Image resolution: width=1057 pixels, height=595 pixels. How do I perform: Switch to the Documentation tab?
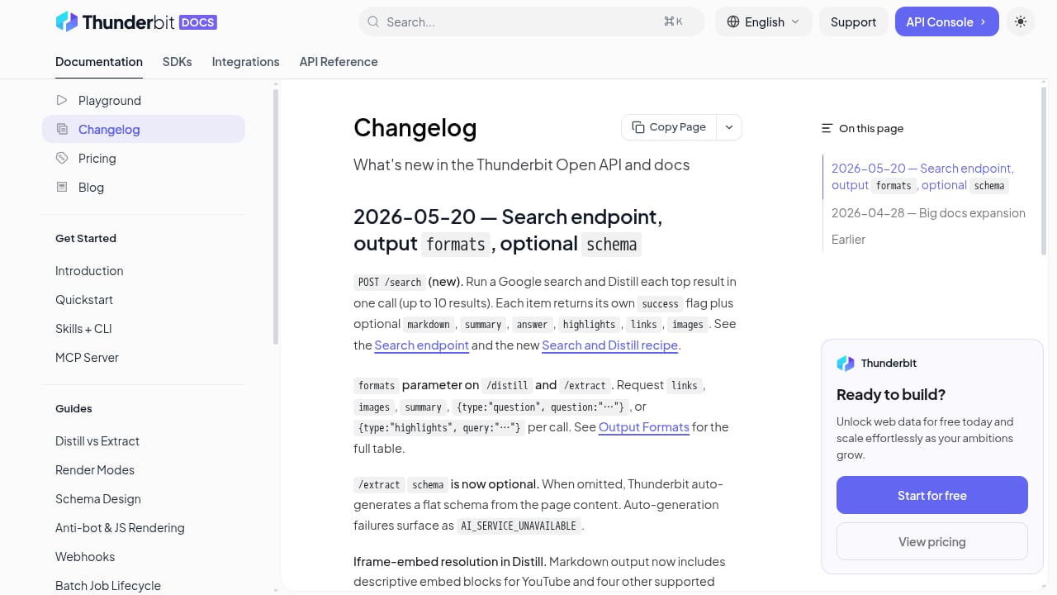(99, 62)
